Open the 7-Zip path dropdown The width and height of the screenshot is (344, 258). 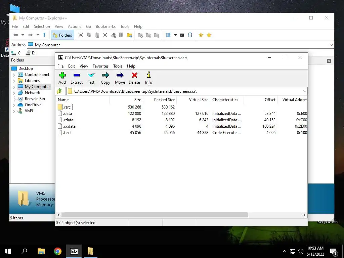pyautogui.click(x=304, y=91)
